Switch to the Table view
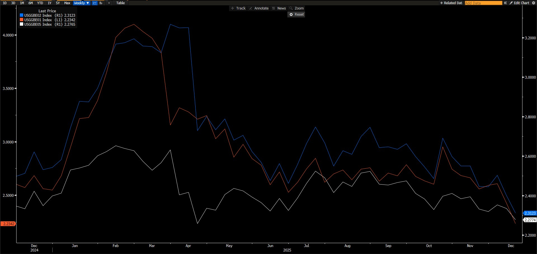This screenshot has height=254, width=537. [x=121, y=3]
